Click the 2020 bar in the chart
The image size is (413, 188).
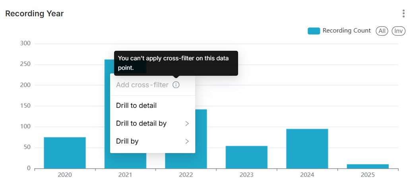65,153
